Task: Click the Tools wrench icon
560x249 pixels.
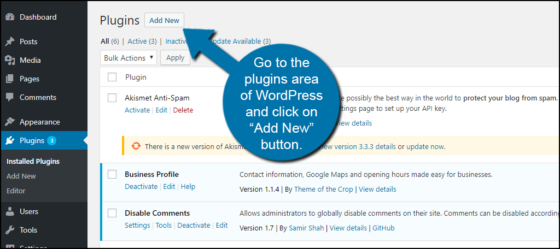Action: click(10, 230)
